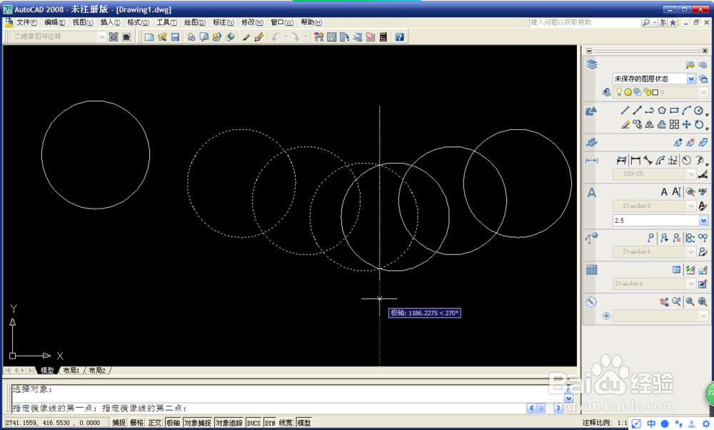This screenshot has width=714, height=430.
Task: Open the 修改(M) menu
Action: coord(252,22)
